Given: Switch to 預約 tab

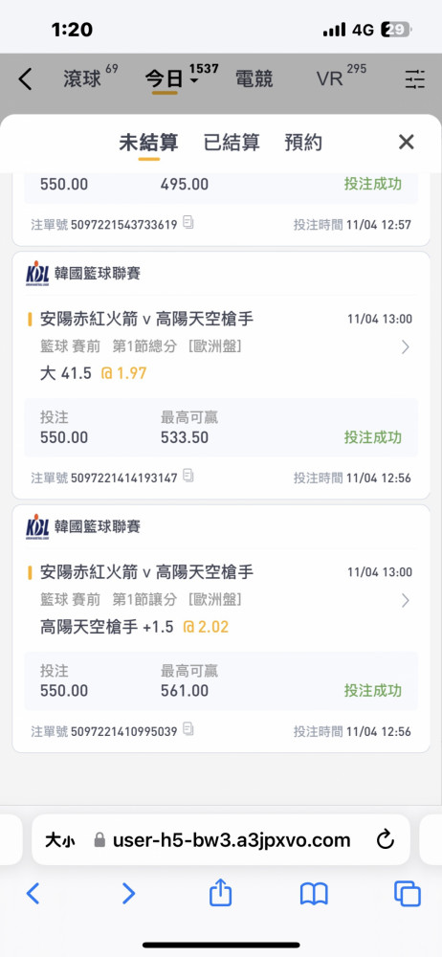Looking at the screenshot, I should point(303,143).
